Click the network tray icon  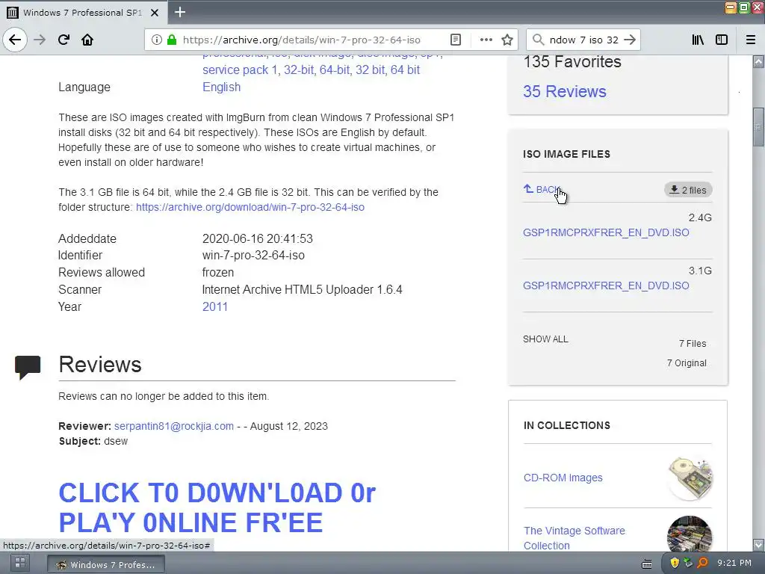pyautogui.click(x=688, y=563)
